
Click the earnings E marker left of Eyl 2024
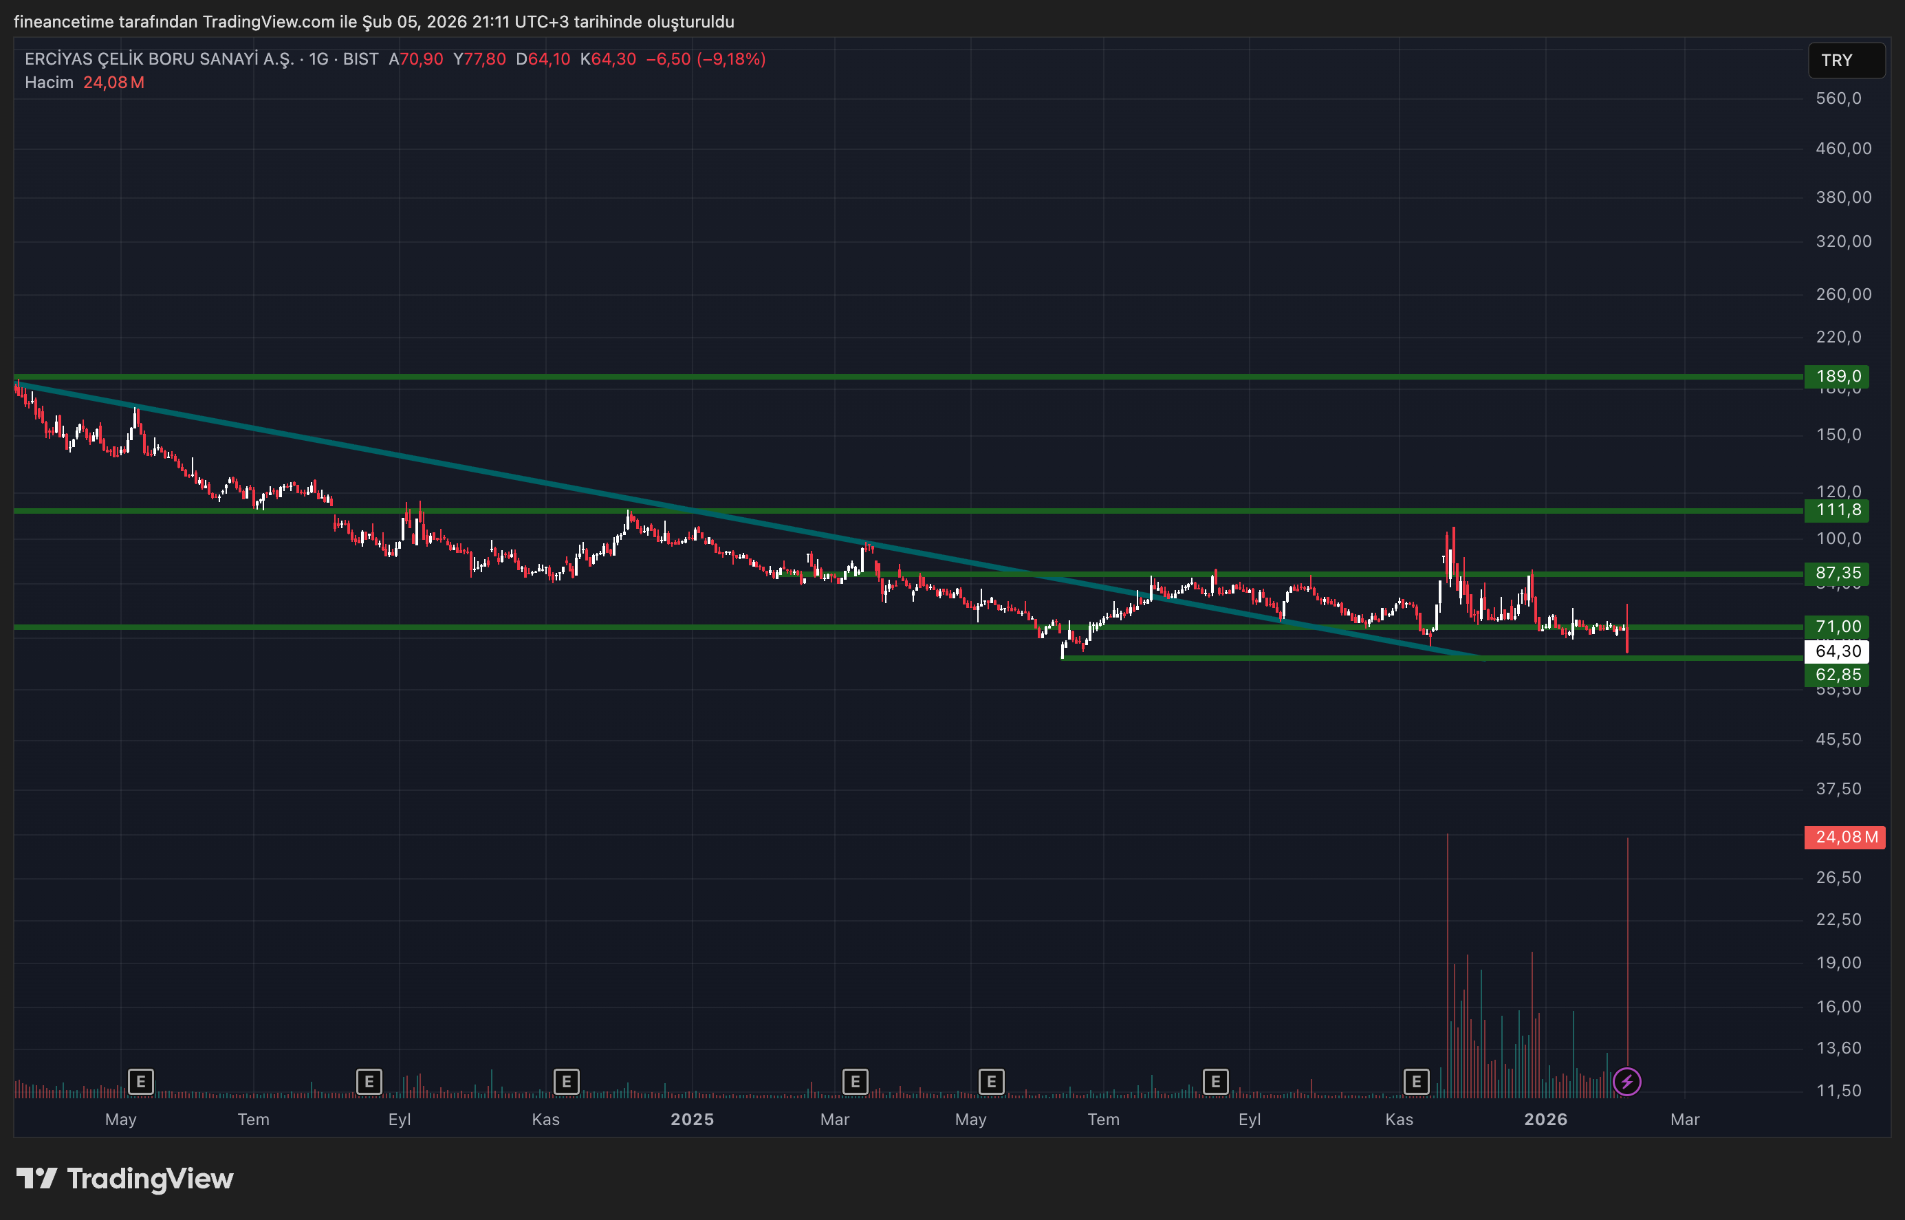tap(369, 1081)
